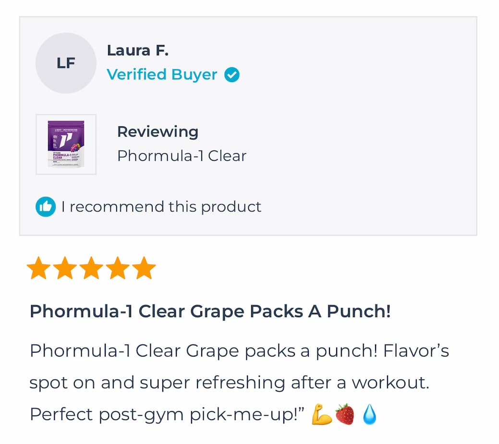Open the Phormula-1 Clear product link

[182, 156]
